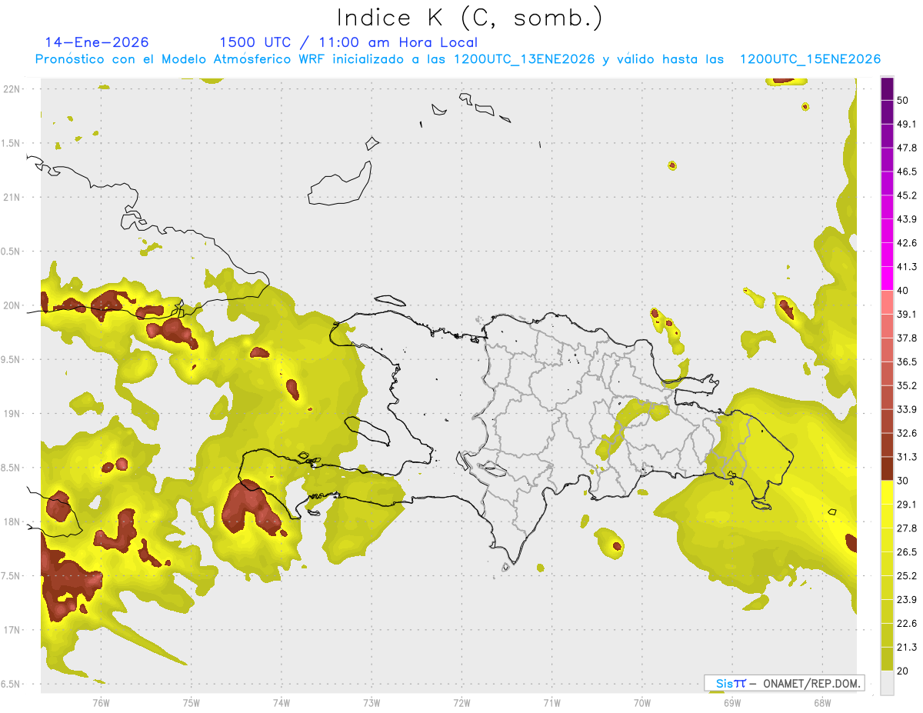Click the 'Indice K (C, somb.)' title

pos(469,18)
